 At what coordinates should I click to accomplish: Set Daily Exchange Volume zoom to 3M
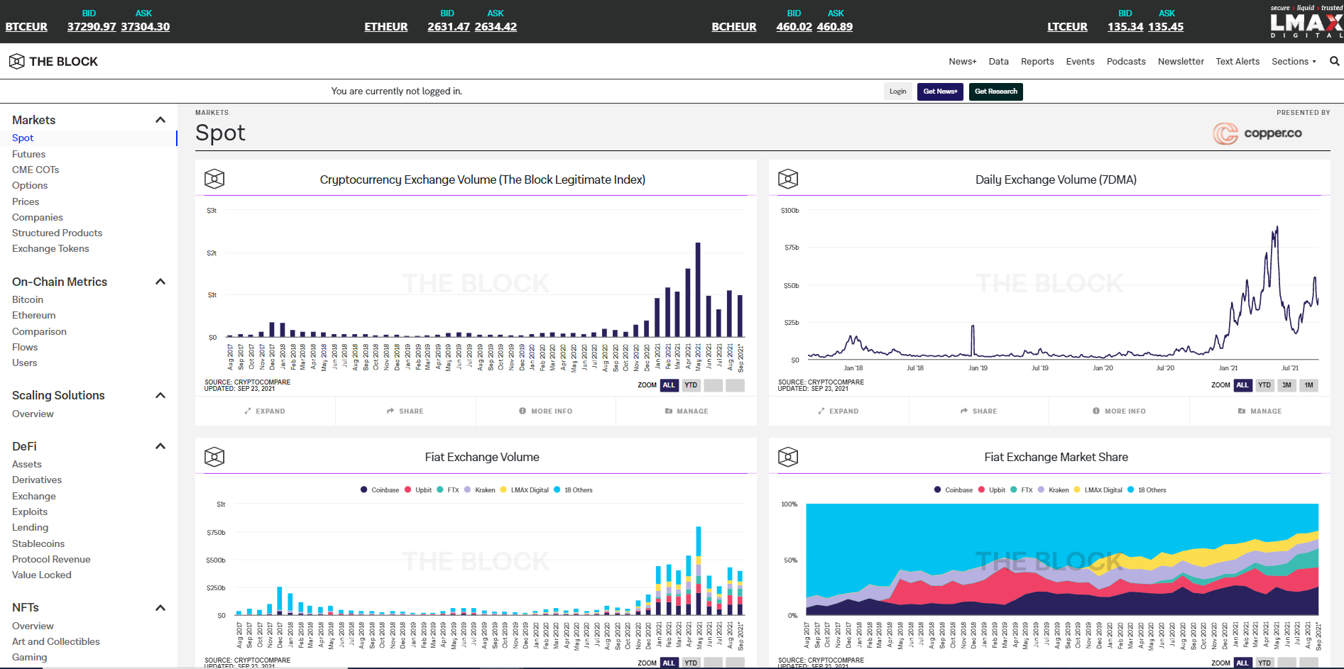point(1286,385)
